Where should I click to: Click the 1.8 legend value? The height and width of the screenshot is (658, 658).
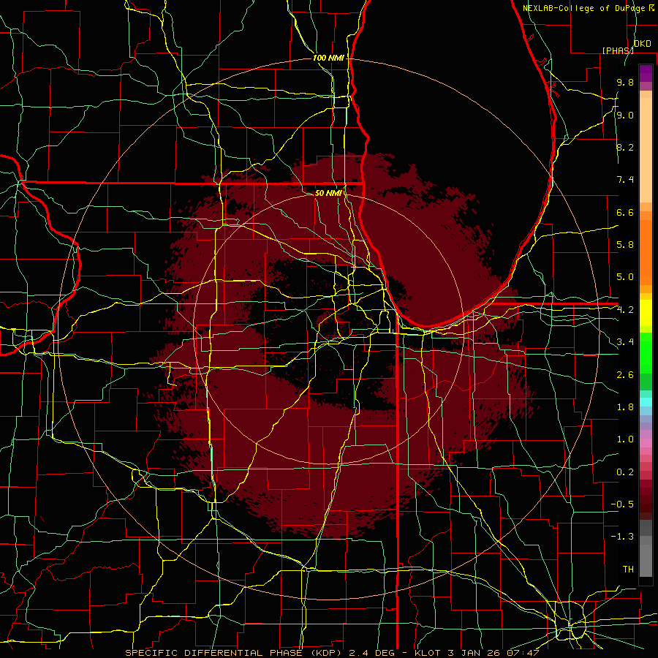pyautogui.click(x=625, y=407)
